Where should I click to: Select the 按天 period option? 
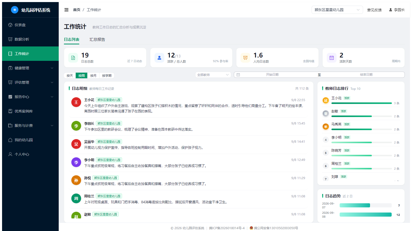[70, 75]
